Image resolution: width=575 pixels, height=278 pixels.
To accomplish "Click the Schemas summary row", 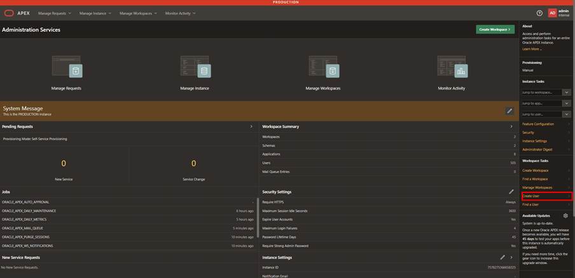I will tap(389, 145).
